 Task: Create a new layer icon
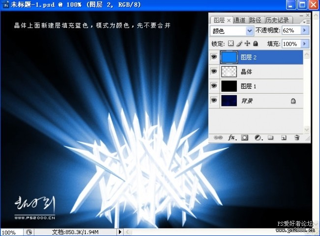pyautogui.click(x=284, y=138)
